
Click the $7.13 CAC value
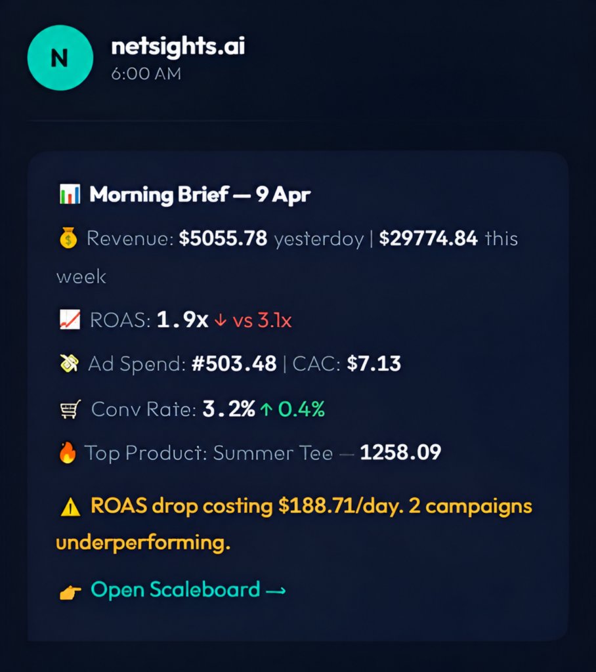coord(374,364)
